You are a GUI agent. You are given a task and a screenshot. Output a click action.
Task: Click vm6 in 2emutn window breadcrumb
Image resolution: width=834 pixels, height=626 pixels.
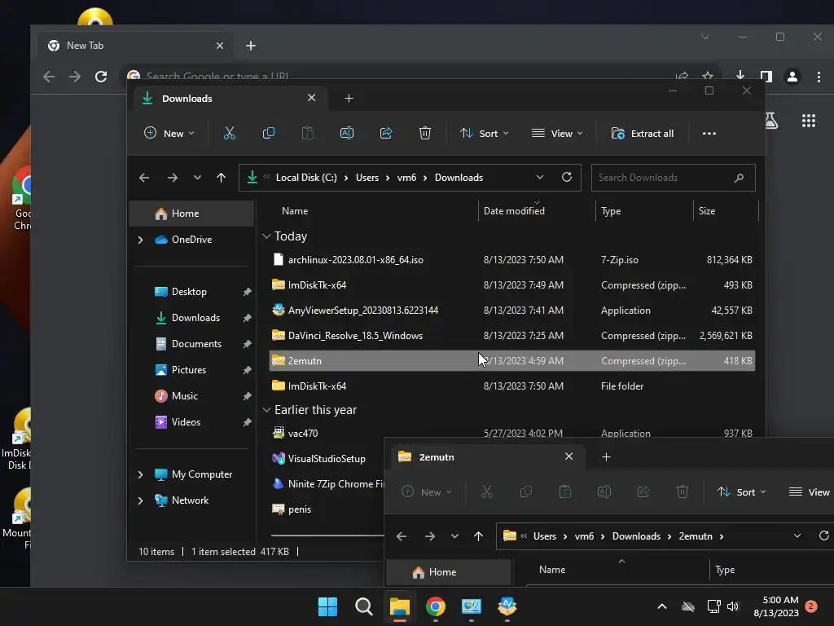pyautogui.click(x=584, y=536)
